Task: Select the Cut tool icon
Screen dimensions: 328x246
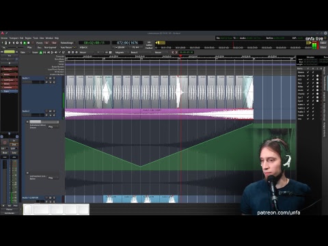Action: (49, 53)
